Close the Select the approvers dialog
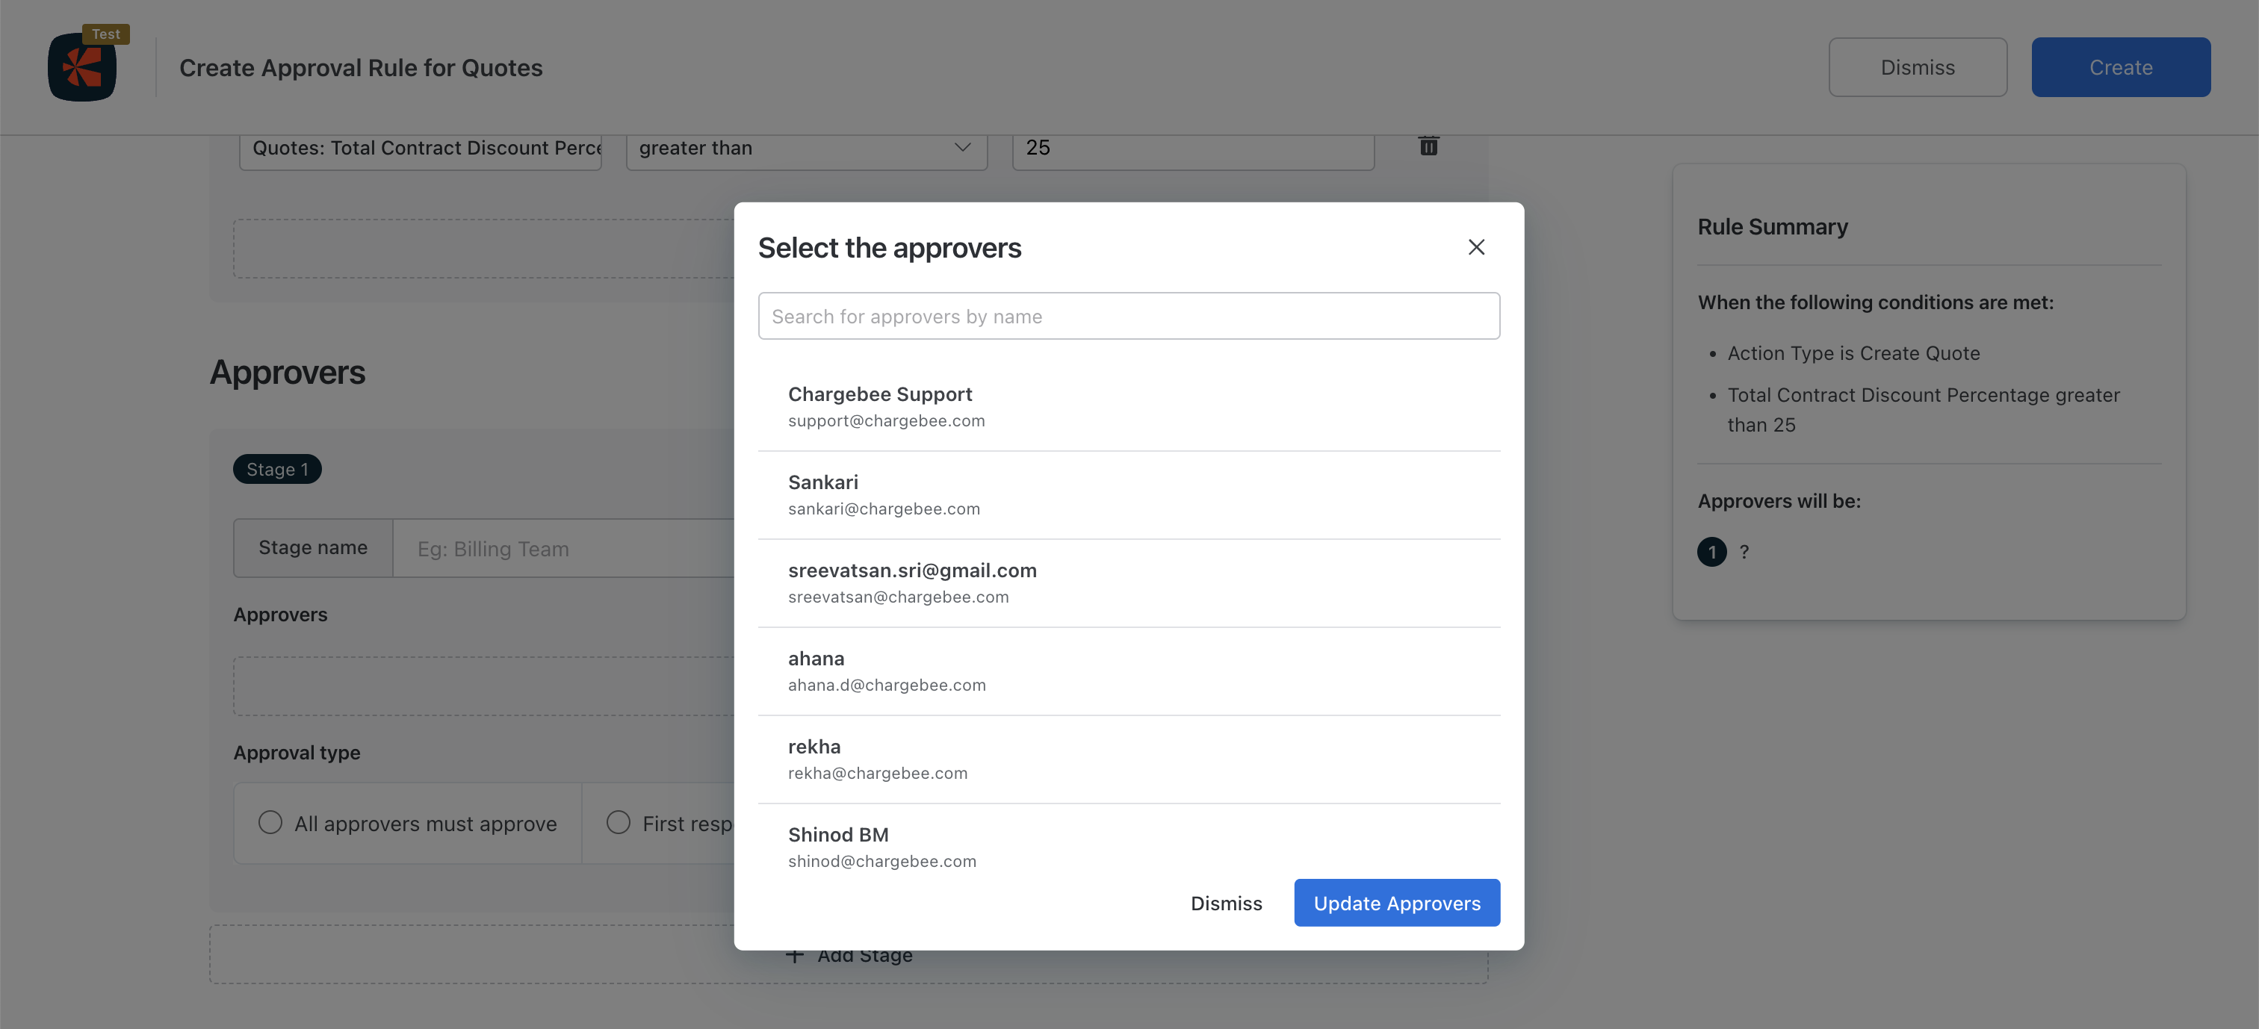Image resolution: width=2259 pixels, height=1029 pixels. [x=1476, y=247]
